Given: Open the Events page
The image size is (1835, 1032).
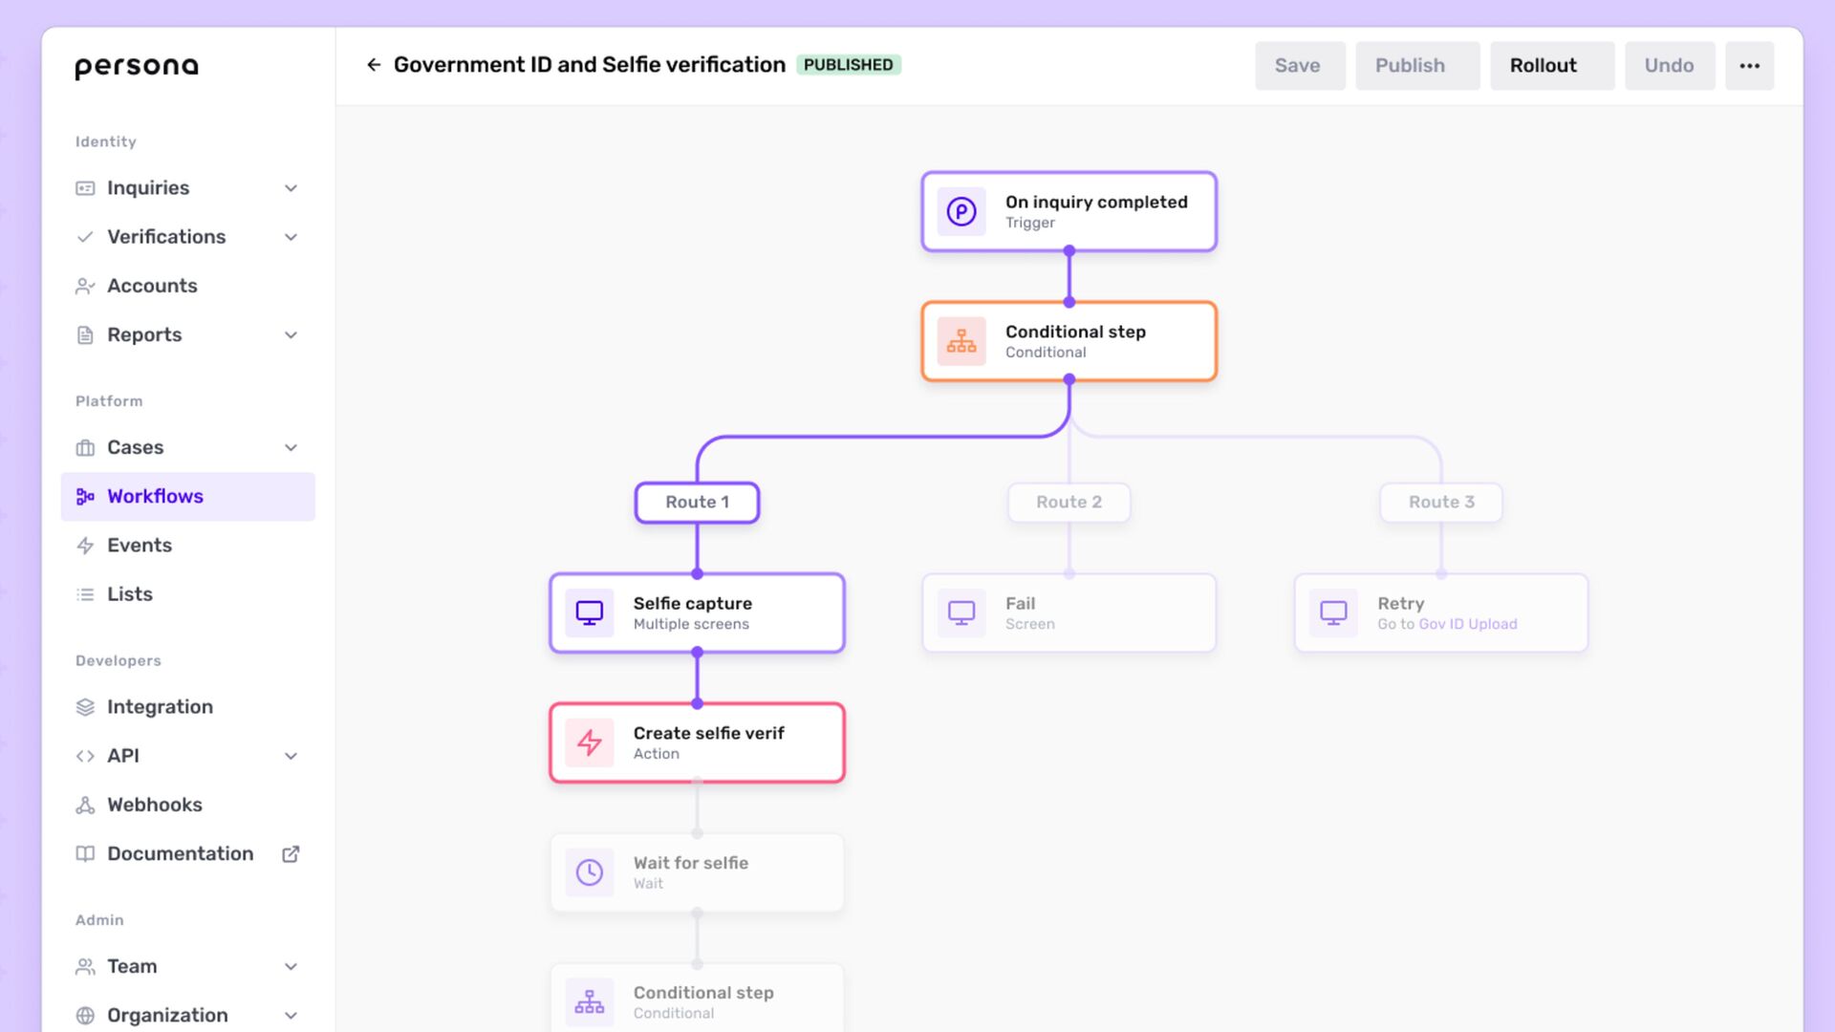Looking at the screenshot, I should tap(139, 546).
